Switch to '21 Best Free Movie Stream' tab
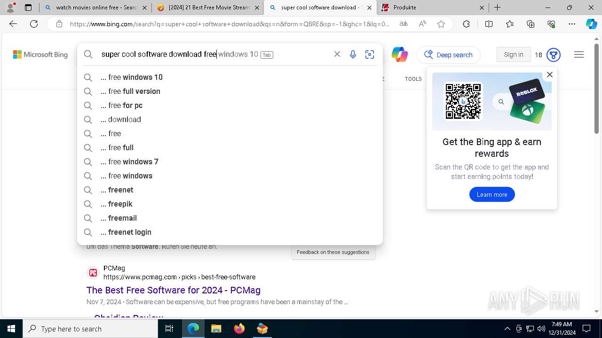The height and width of the screenshot is (338, 602). click(208, 8)
